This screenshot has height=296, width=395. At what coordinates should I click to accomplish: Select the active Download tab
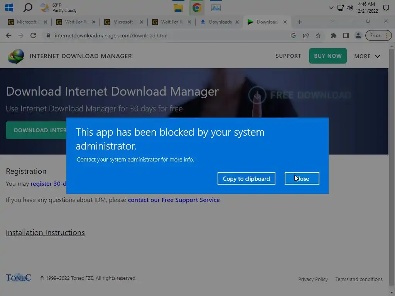pyautogui.click(x=267, y=22)
